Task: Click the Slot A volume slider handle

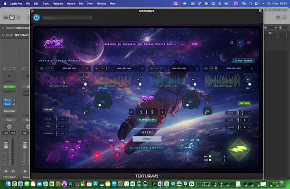Action: [85, 84]
